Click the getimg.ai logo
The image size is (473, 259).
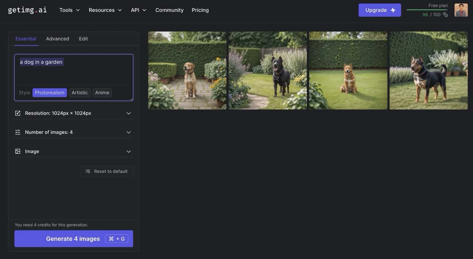(27, 10)
